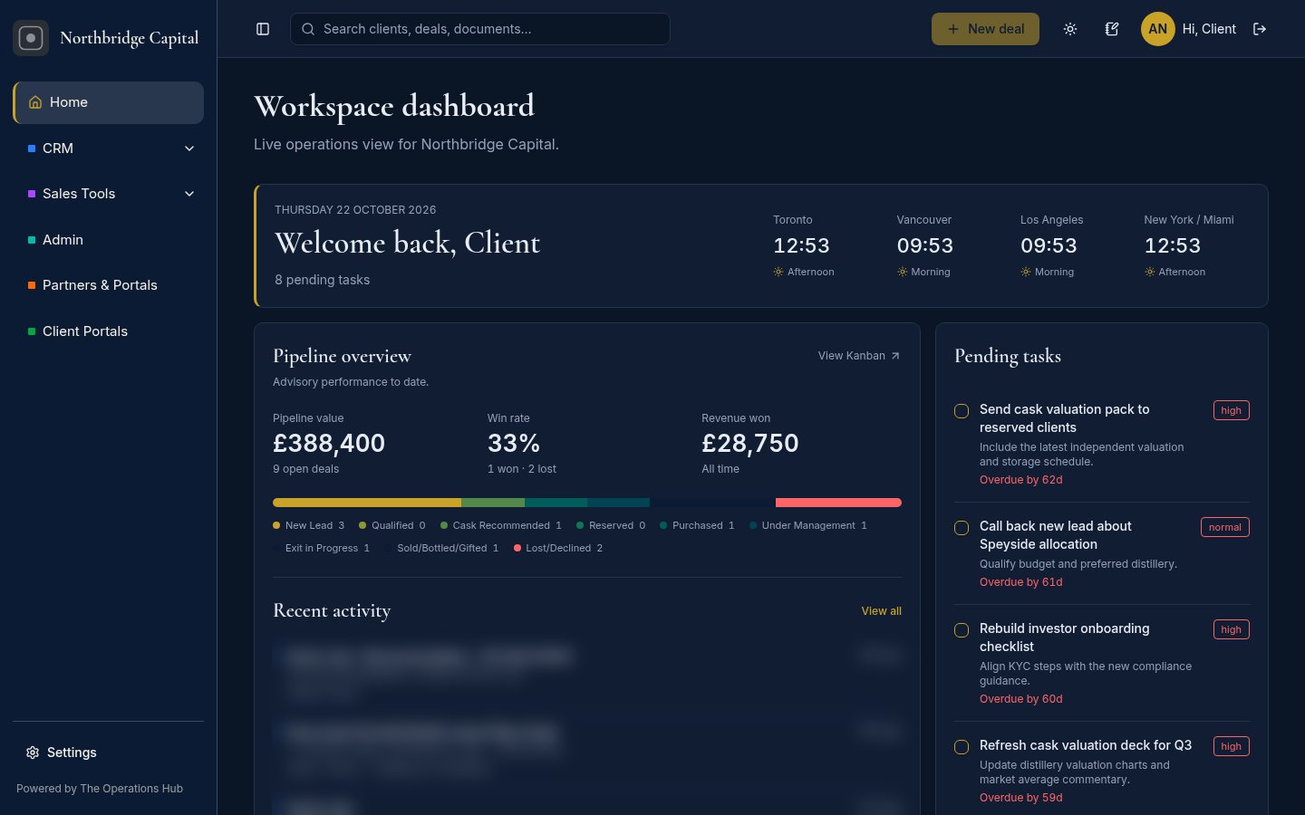The image size is (1305, 815).
Task: Check off 'Call back new lead' task
Action: point(962,528)
